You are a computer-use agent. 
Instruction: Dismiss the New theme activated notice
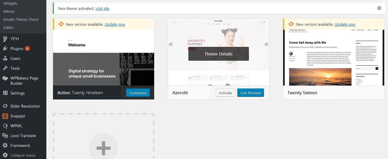click(379, 8)
